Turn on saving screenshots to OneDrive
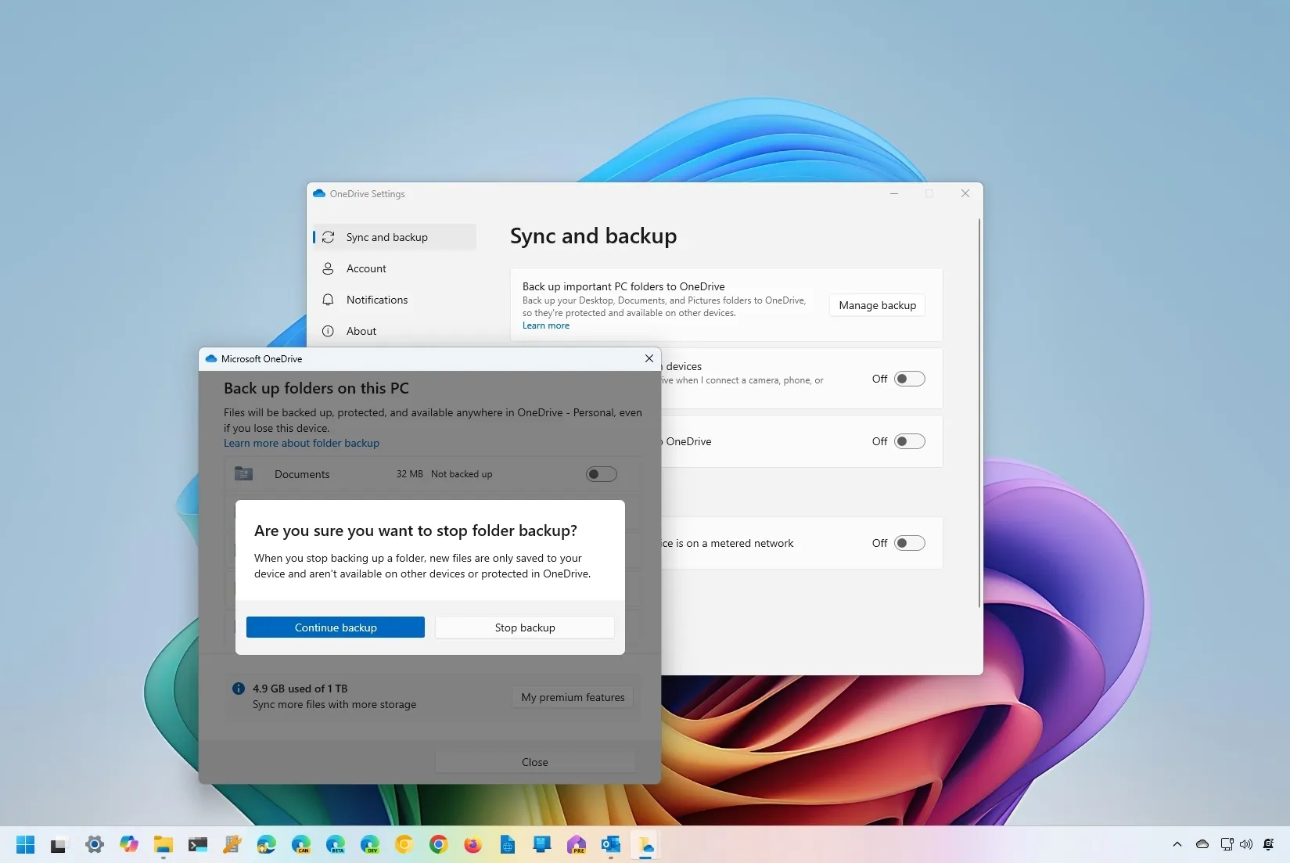 point(908,440)
